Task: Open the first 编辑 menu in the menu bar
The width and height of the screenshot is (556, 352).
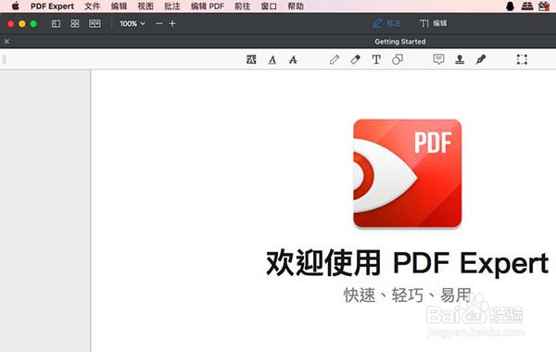Action: click(x=119, y=6)
